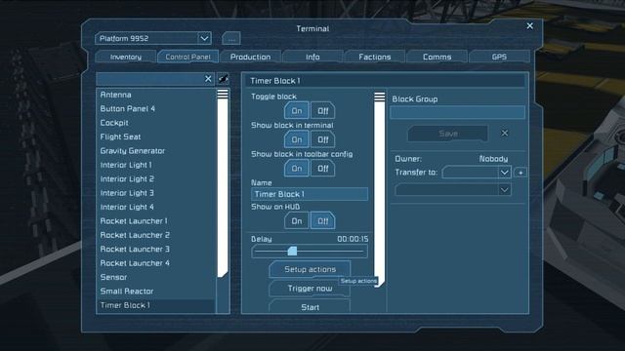The image size is (625, 351).
Task: Click the X next to the Save button
Action: pos(505,134)
